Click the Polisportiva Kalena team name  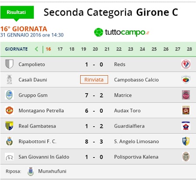pyautogui.click(x=136, y=157)
